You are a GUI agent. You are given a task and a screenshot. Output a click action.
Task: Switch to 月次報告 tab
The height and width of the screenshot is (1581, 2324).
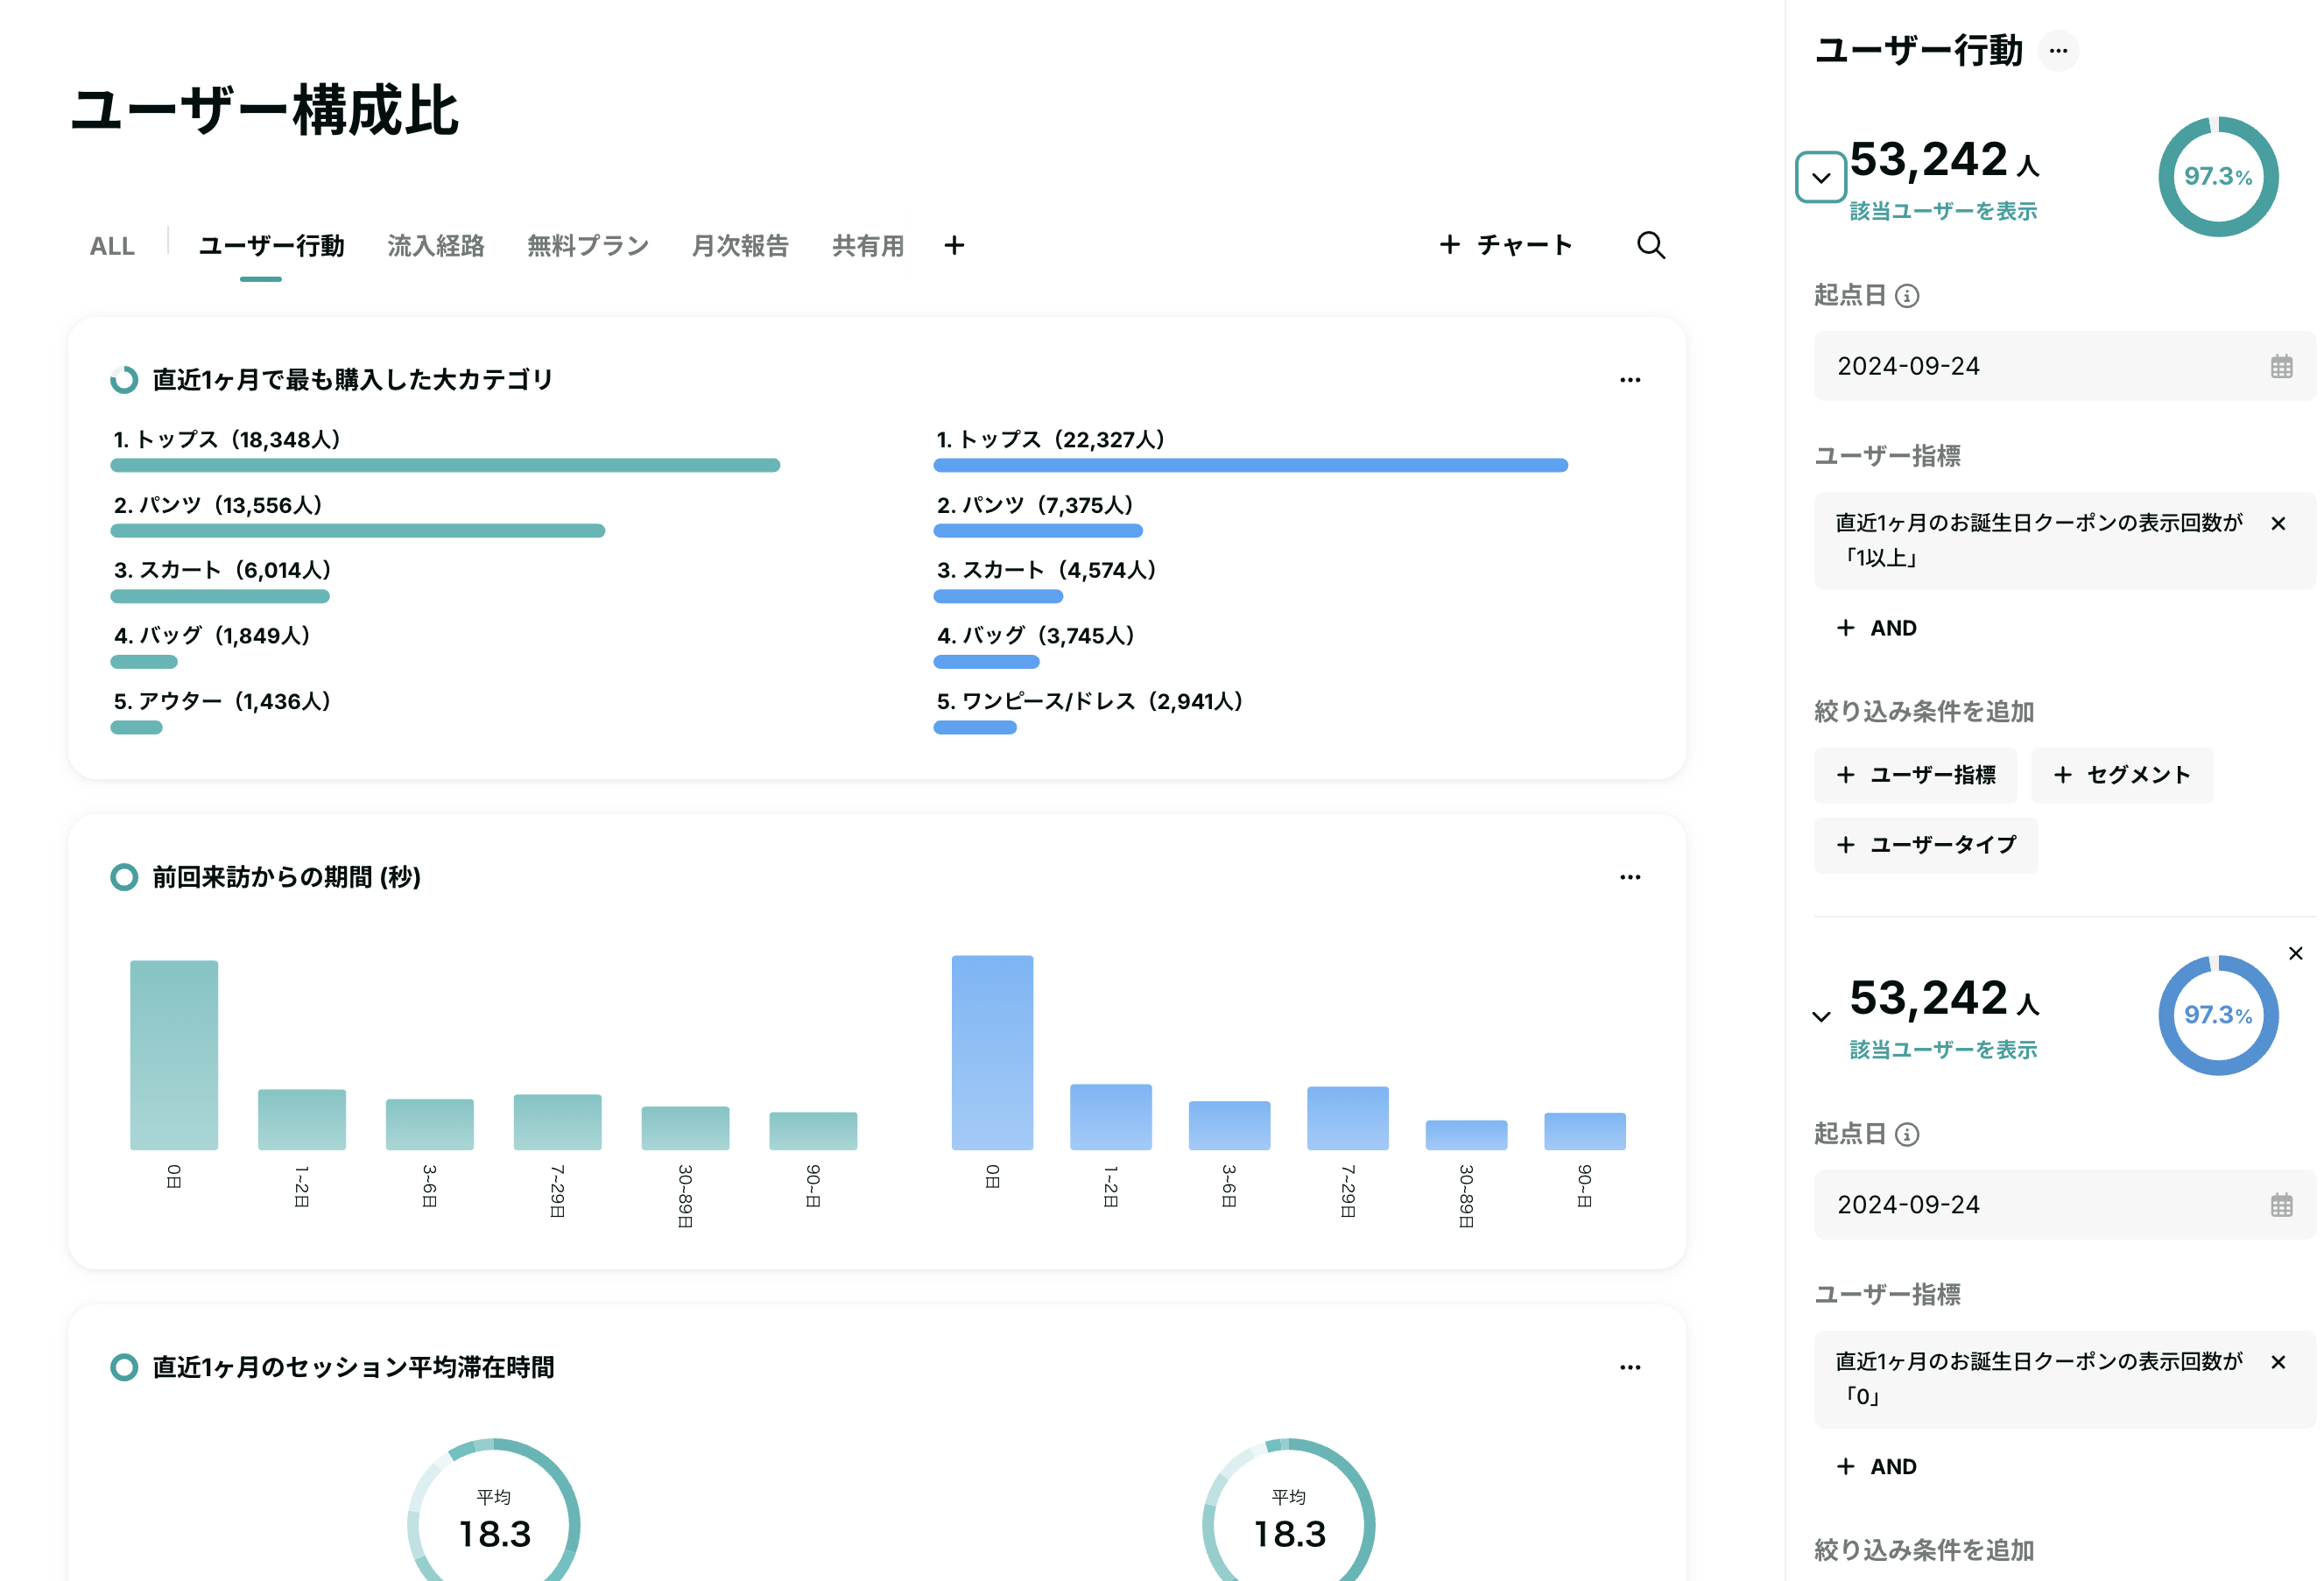pyautogui.click(x=740, y=246)
